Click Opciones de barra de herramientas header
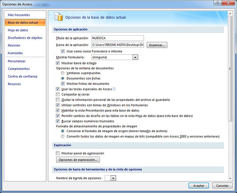237x193 pixels. point(138,169)
